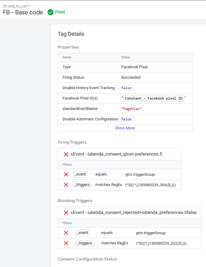The image size is (206, 267).
Task: Click the 'Consent Configuration Status' heading
Action: click(x=87, y=259)
